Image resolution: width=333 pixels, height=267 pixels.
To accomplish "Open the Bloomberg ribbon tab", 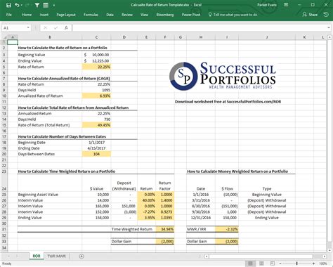I will point(165,15).
